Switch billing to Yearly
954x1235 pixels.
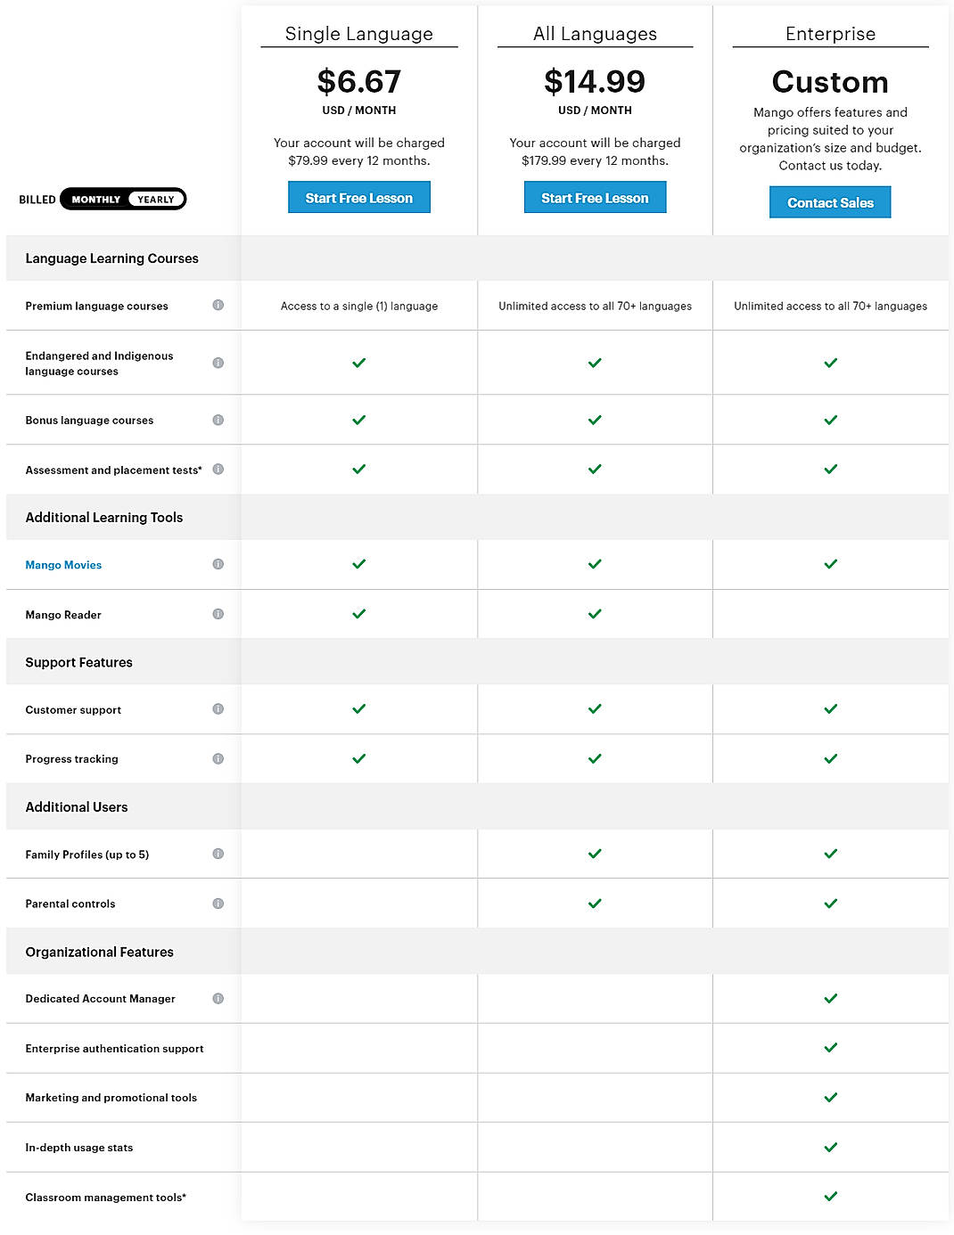(156, 199)
